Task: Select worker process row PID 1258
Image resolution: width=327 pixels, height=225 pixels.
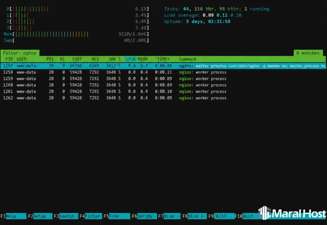Action: coord(163,72)
